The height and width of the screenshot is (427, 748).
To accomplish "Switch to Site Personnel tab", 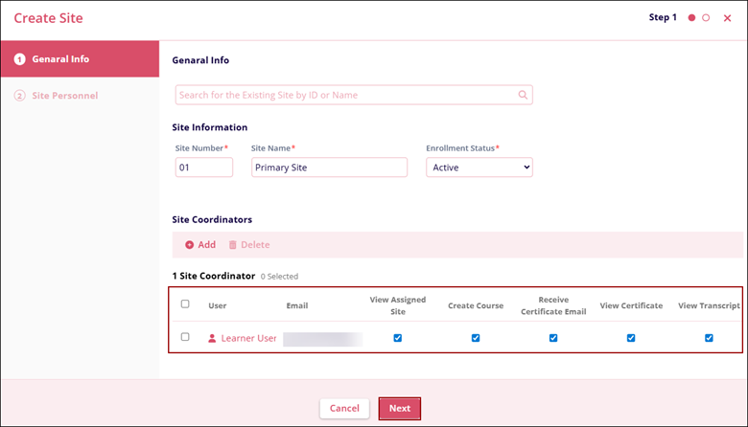I will [66, 96].
